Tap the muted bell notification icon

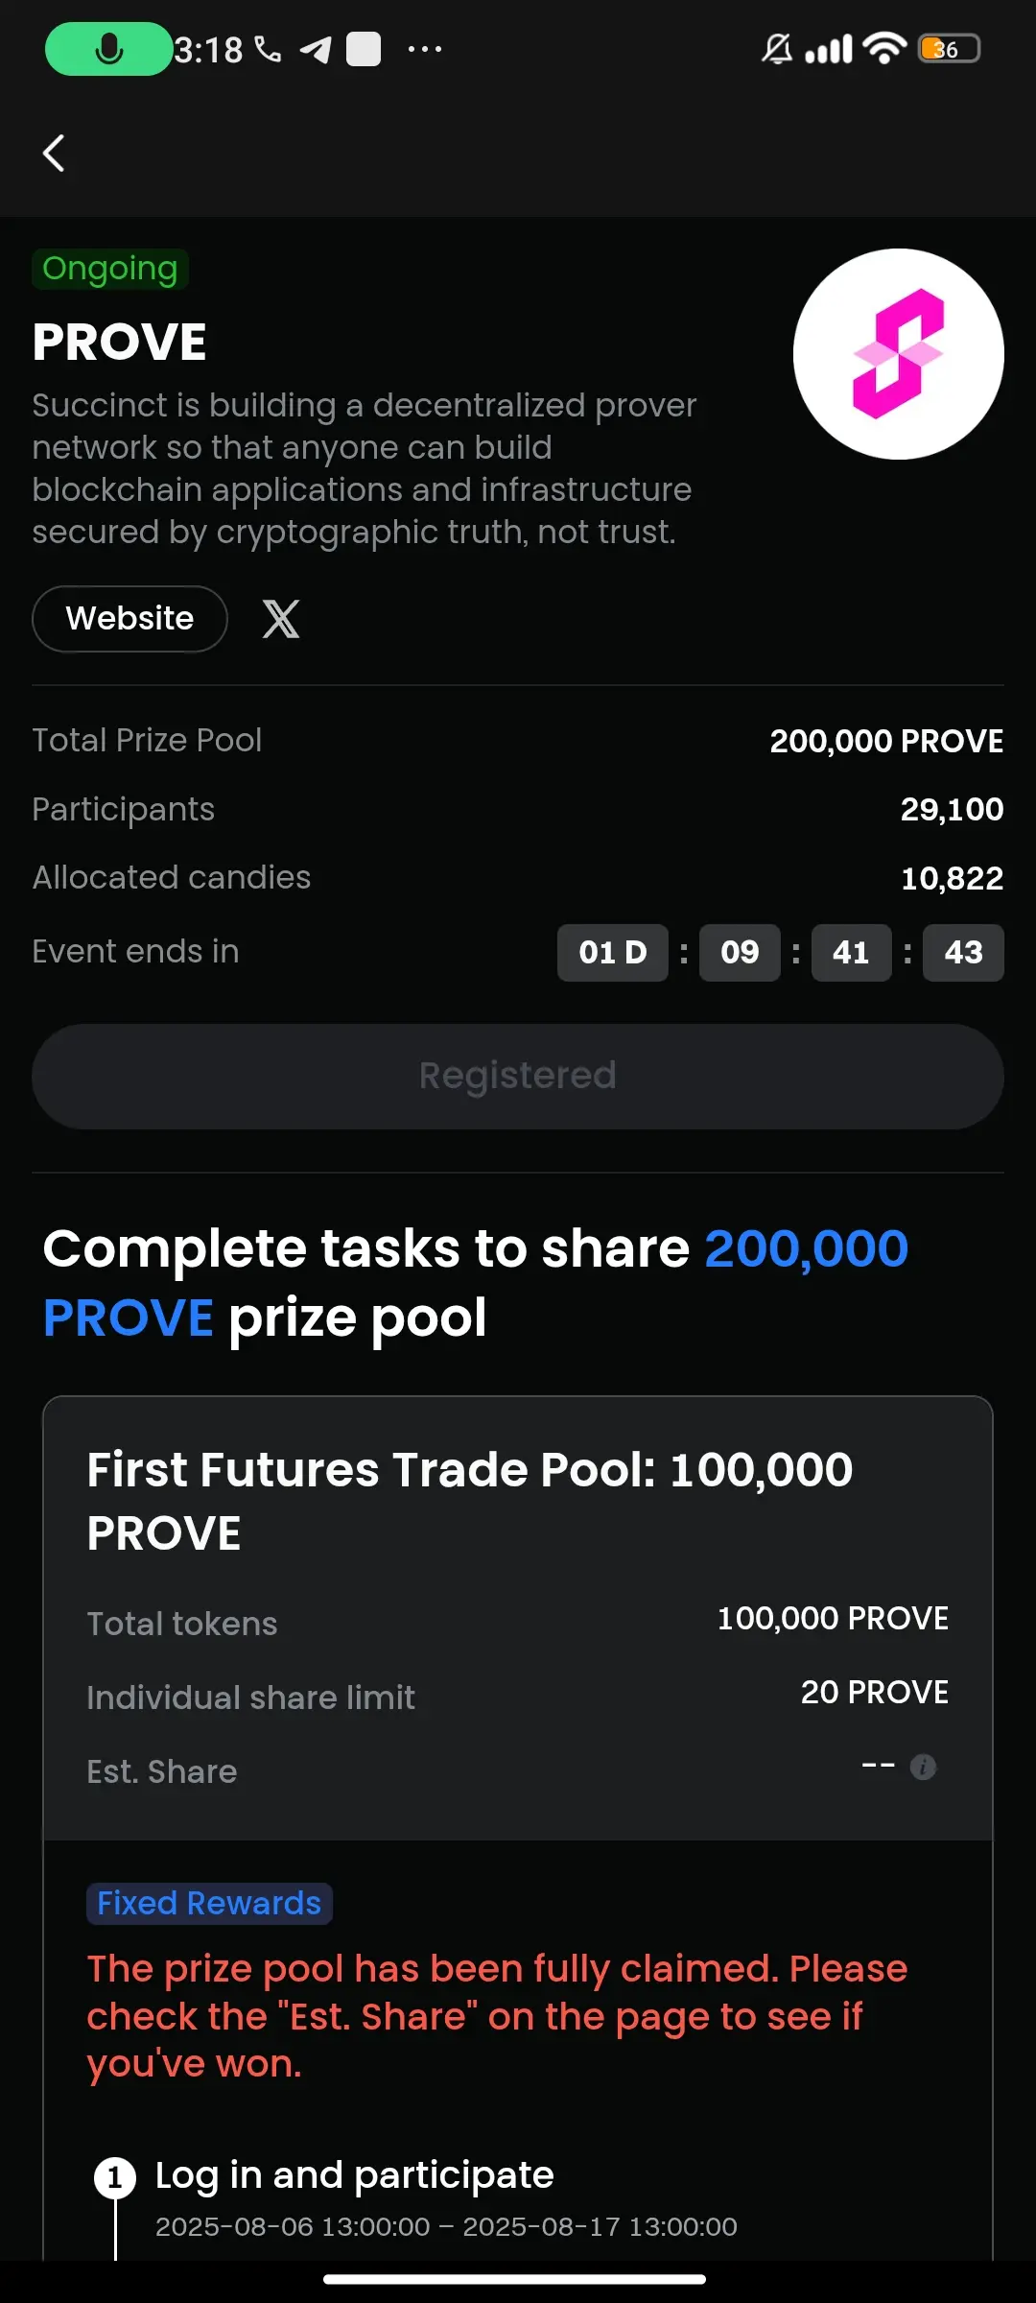coord(777,49)
